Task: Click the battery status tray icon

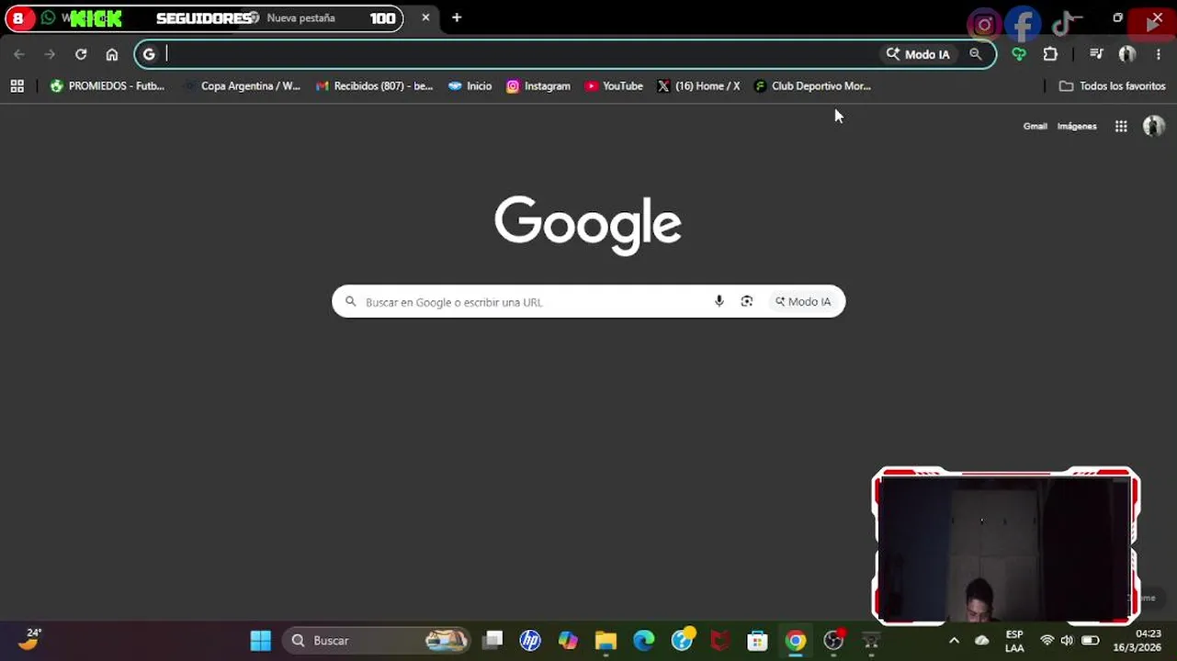Action: 1091,641
